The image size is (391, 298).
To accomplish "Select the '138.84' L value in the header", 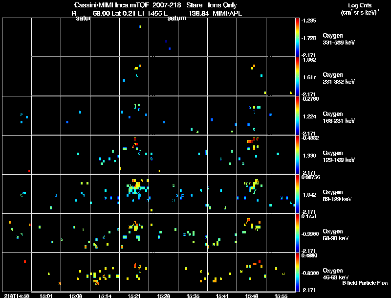I will pos(199,13).
